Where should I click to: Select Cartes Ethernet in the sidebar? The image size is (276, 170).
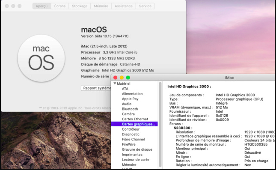pyautogui.click(x=135, y=119)
